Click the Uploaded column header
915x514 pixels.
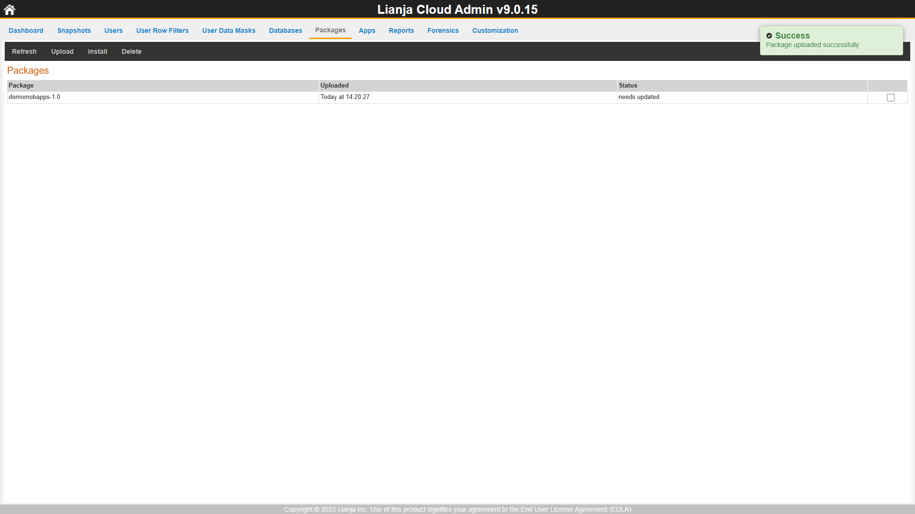point(468,86)
